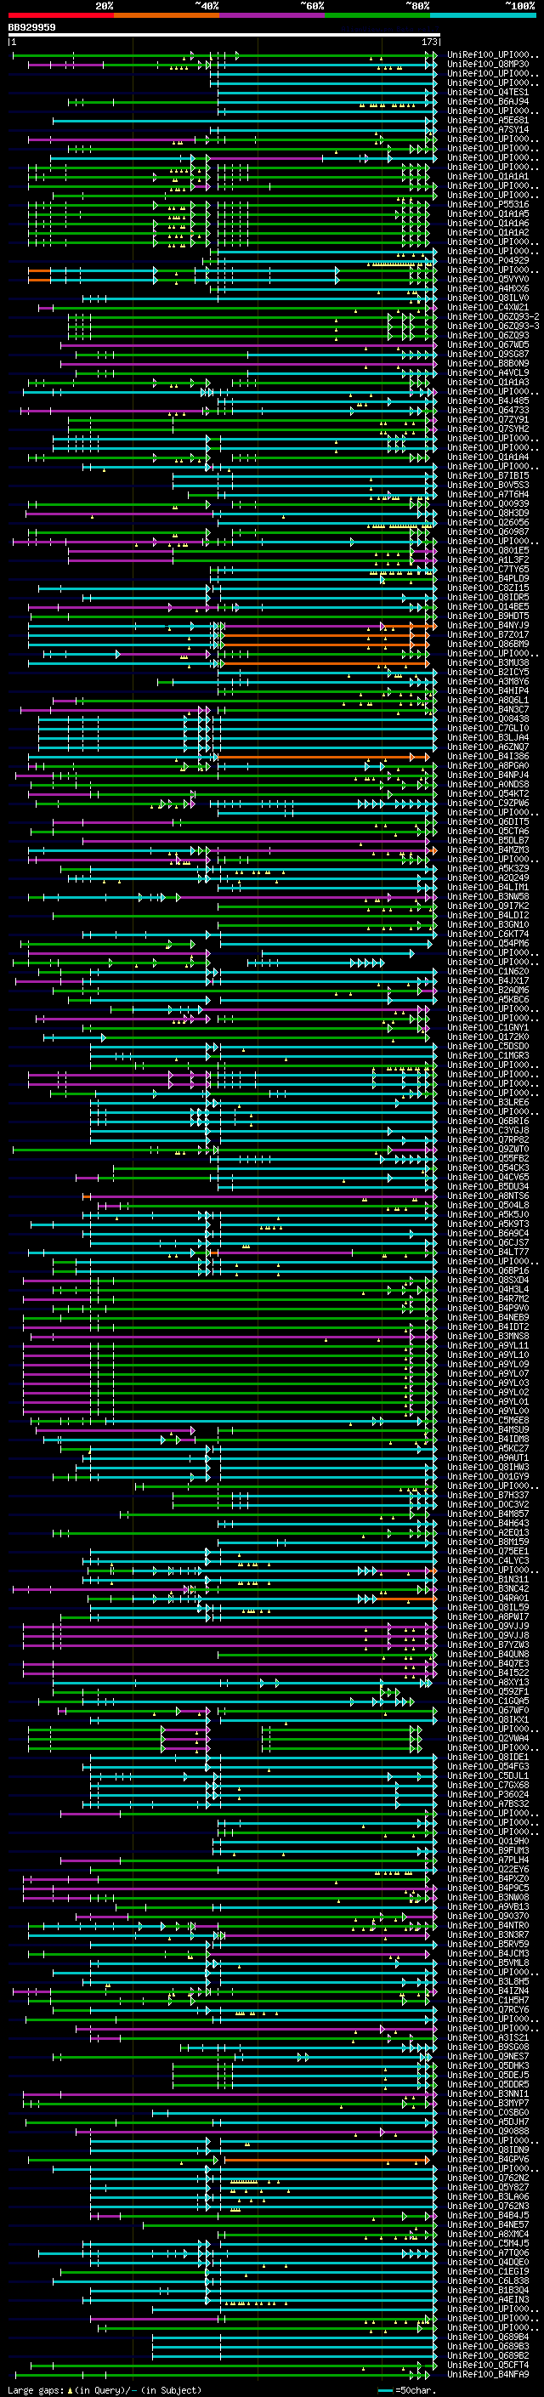The image size is (544, 2397).
Task: Click the white query length bar
Action: pos(224,36)
